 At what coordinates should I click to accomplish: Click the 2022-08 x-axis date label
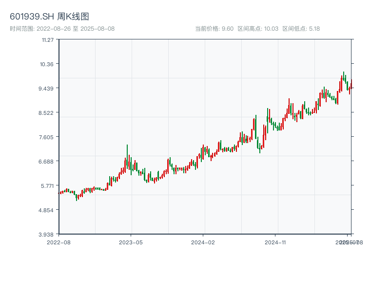pyautogui.click(x=58, y=242)
